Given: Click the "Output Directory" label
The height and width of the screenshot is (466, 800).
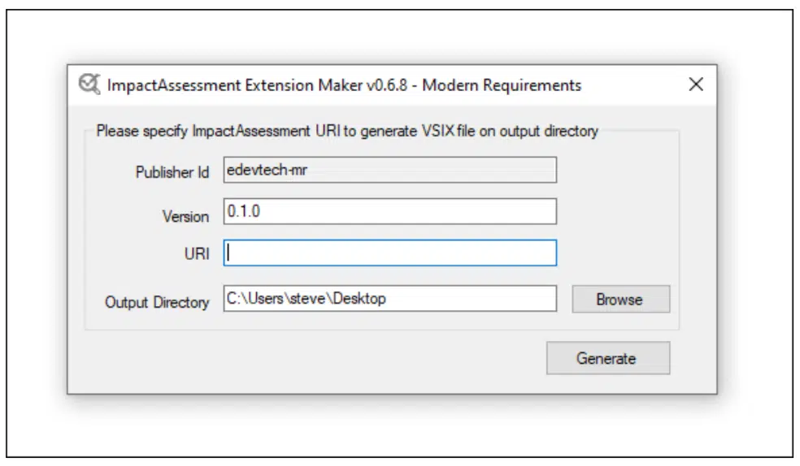Looking at the screenshot, I should (x=157, y=302).
